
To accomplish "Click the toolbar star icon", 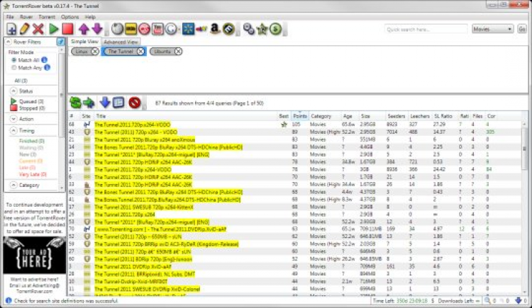I will tap(262, 29).
